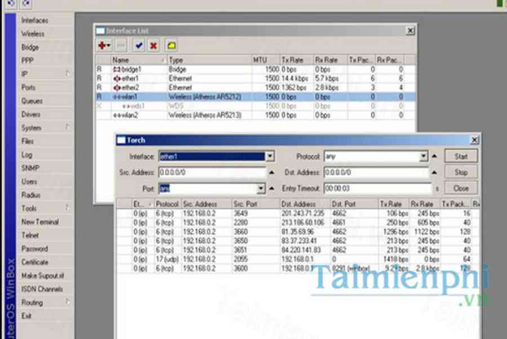Image resolution: width=507 pixels, height=339 pixels.
Task: Sort by the Tx Rate column in Torch
Action: [392, 204]
